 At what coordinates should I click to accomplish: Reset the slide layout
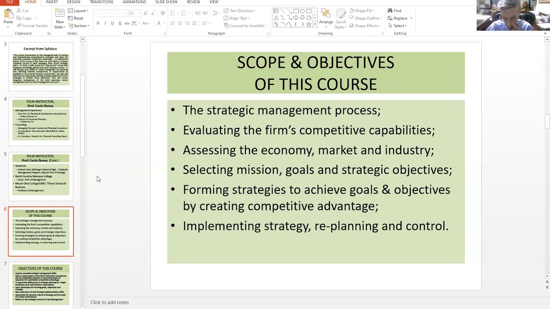[x=76, y=18]
